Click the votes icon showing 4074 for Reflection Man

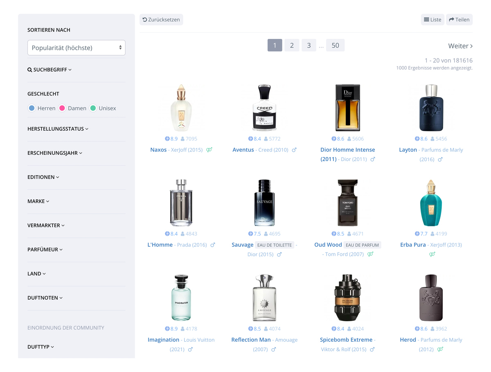point(266,329)
